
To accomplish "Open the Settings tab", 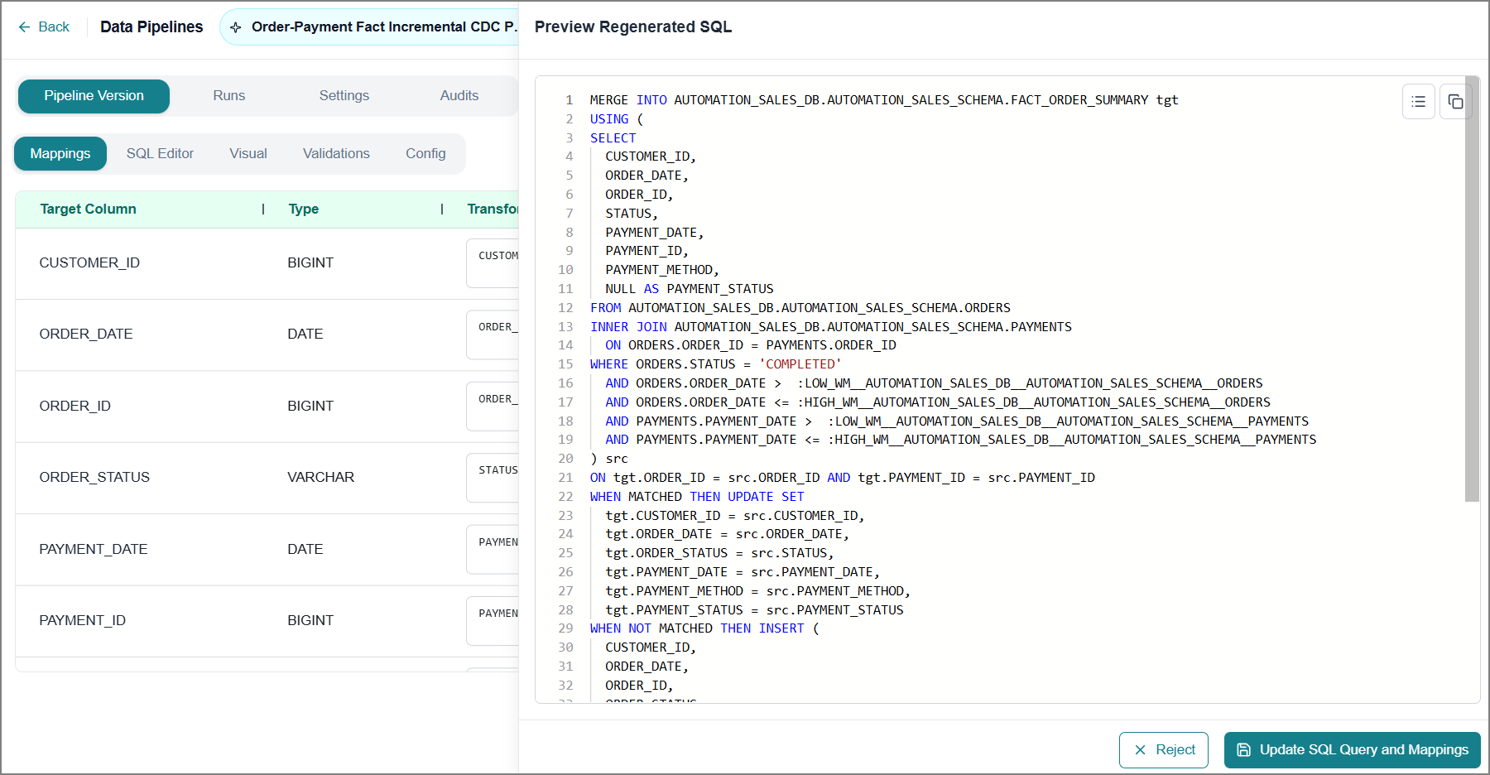I will pos(344,96).
